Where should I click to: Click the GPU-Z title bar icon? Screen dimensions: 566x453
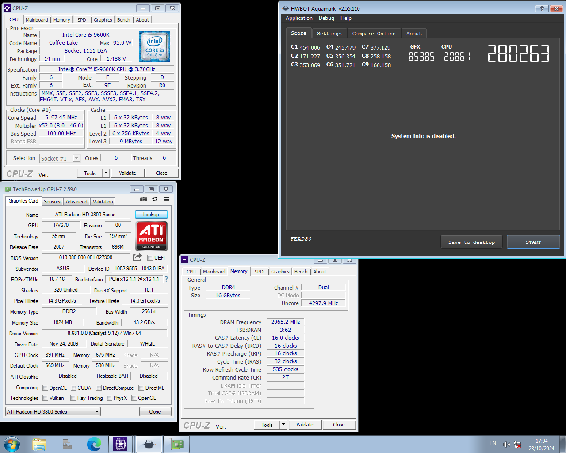click(8, 189)
